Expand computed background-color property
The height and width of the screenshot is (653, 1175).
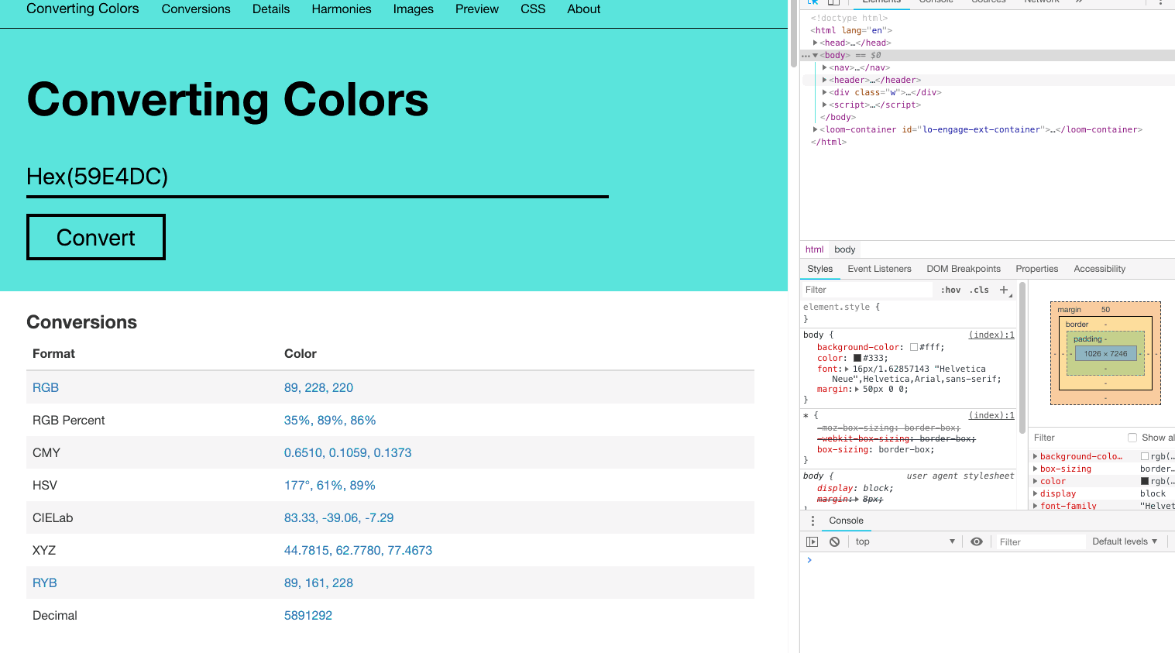[x=1036, y=457]
